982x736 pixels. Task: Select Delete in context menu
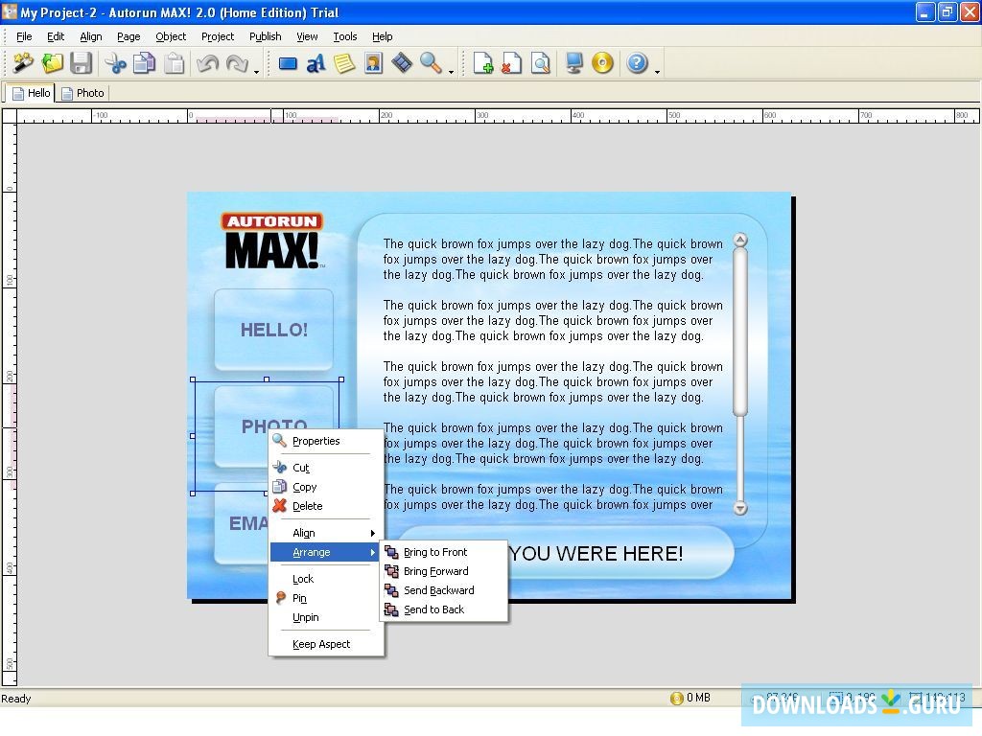pyautogui.click(x=326, y=506)
